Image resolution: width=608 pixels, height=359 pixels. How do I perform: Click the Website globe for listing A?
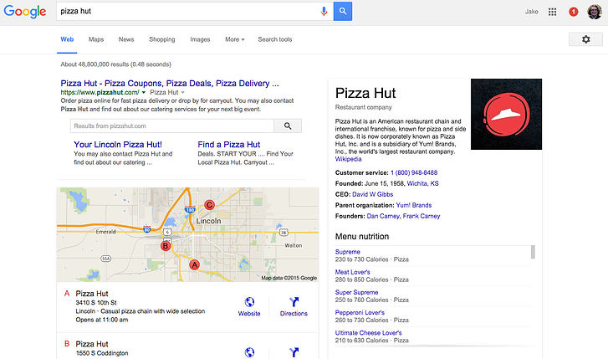pos(249,306)
